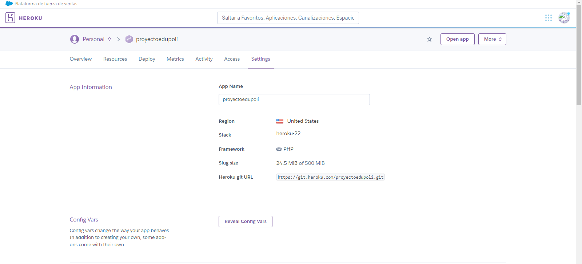Screen dimensions: 582x264
Task: Favorite the app with the star icon
Action: point(429,39)
